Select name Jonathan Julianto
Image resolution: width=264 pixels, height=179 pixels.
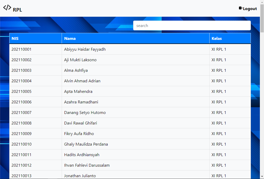(80, 176)
